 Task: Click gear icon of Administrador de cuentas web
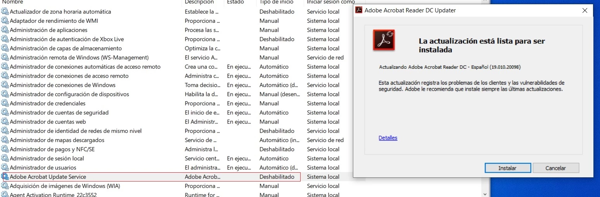click(5, 122)
